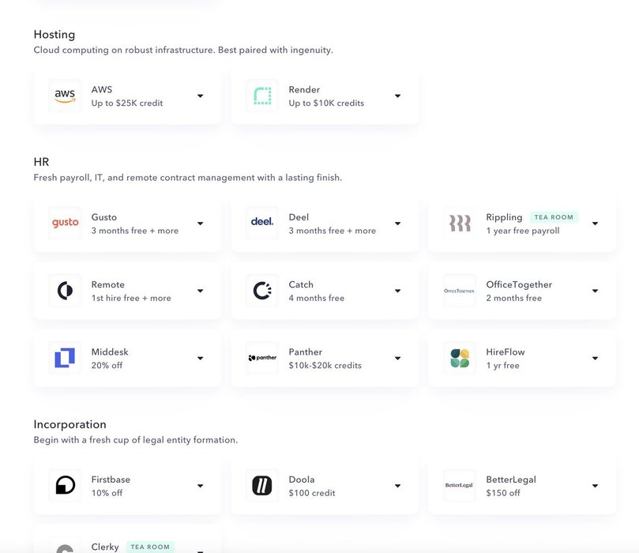The height and width of the screenshot is (553, 639).
Task: Open the Middesk 20% off card
Action: [126, 358]
